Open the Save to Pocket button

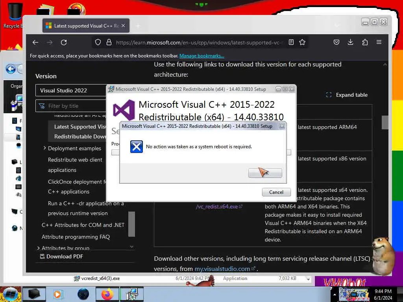(336, 42)
